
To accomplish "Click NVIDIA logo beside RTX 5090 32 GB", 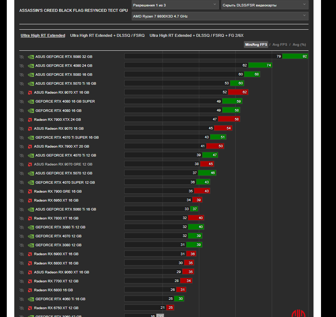I will [31, 57].
